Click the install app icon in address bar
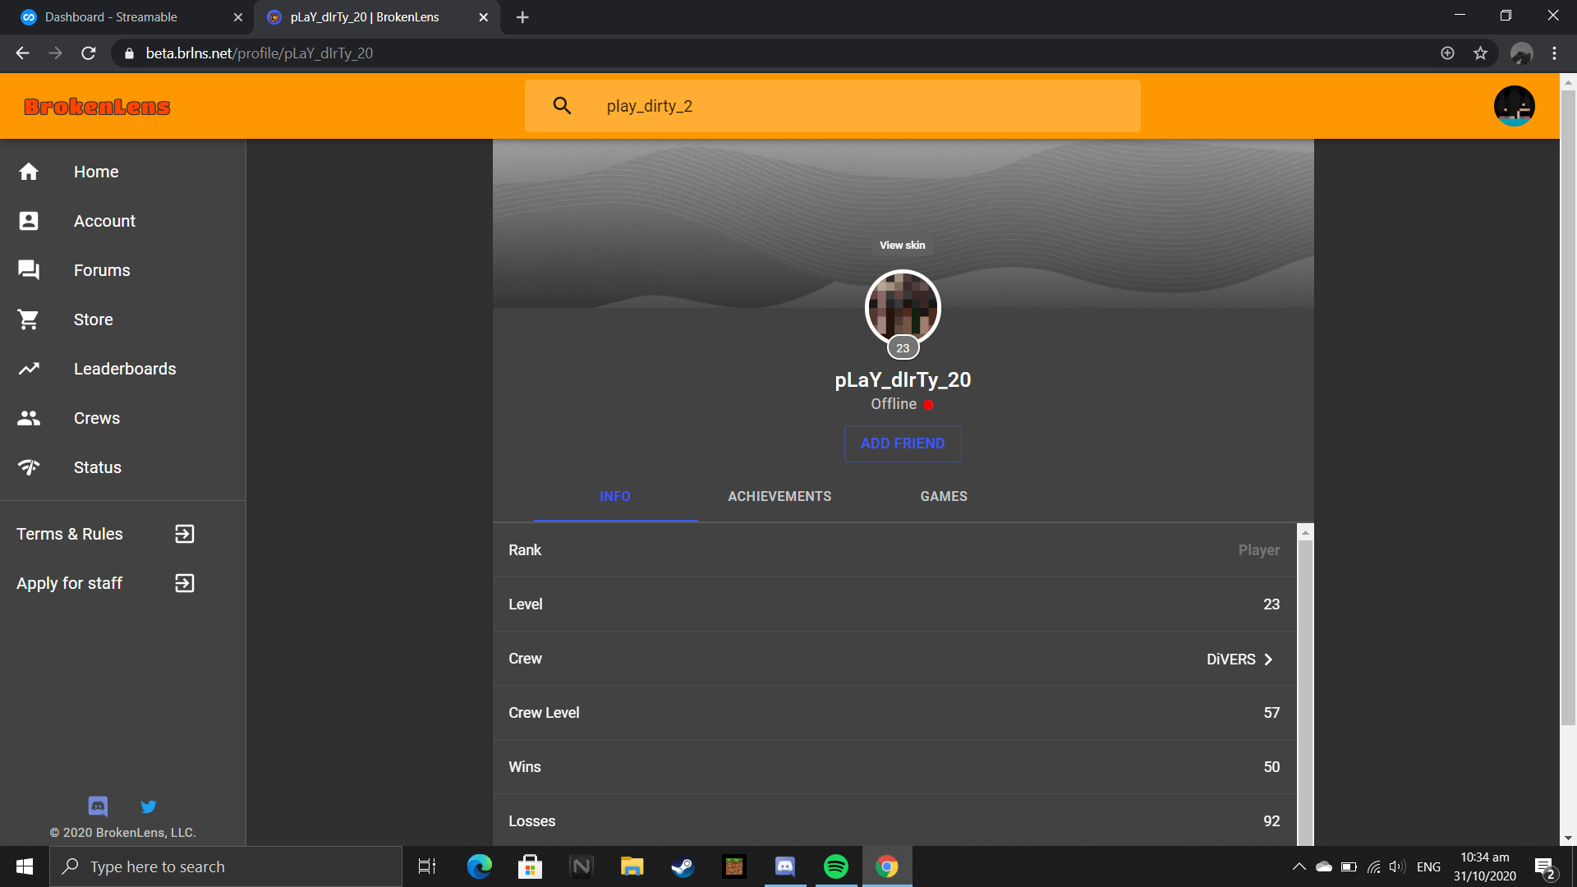The image size is (1577, 887). pos(1447,53)
